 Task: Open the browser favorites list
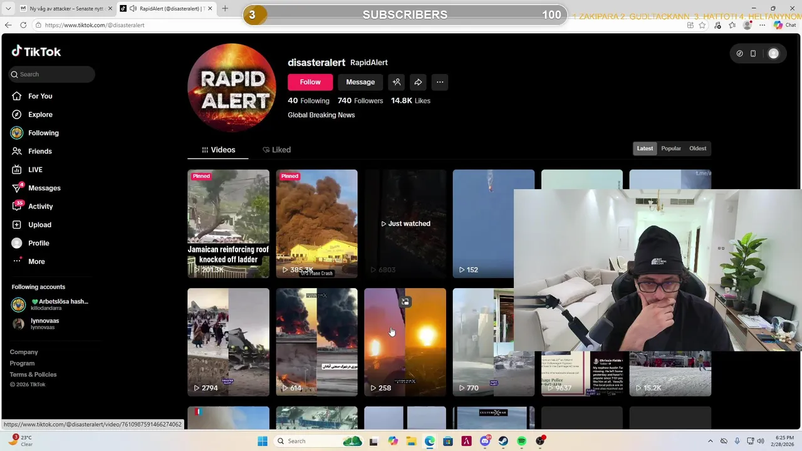(732, 25)
